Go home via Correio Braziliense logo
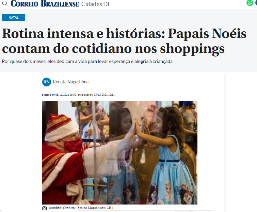Viewport: 257px width, 212px height. [x=45, y=4]
